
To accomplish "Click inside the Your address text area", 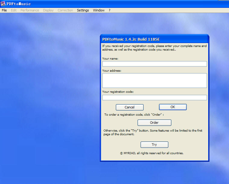I will click(154, 80).
